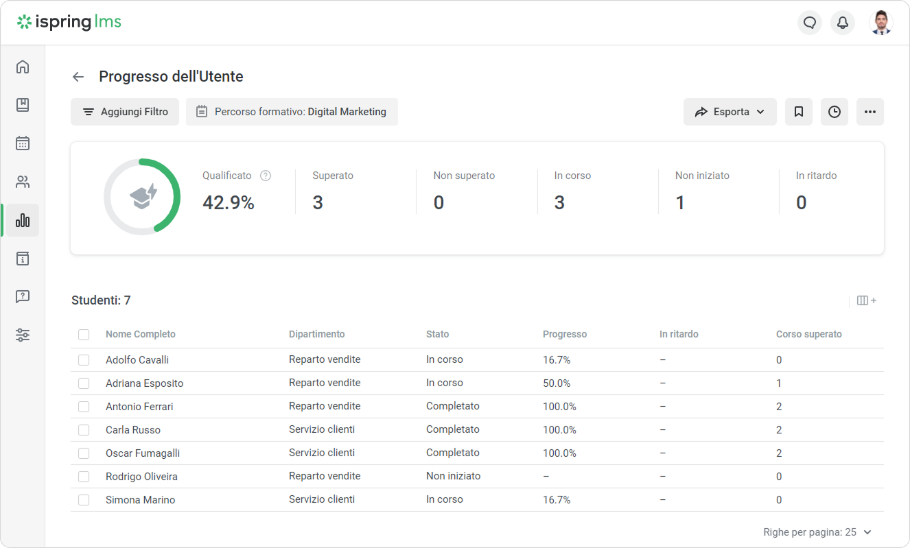910x548 pixels.
Task: Open the rows per page dropdown
Action: 817,532
